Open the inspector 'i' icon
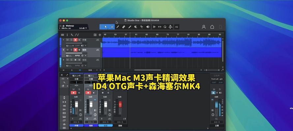 67,35
